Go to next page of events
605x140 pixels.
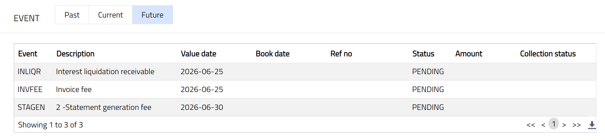pyautogui.click(x=564, y=125)
